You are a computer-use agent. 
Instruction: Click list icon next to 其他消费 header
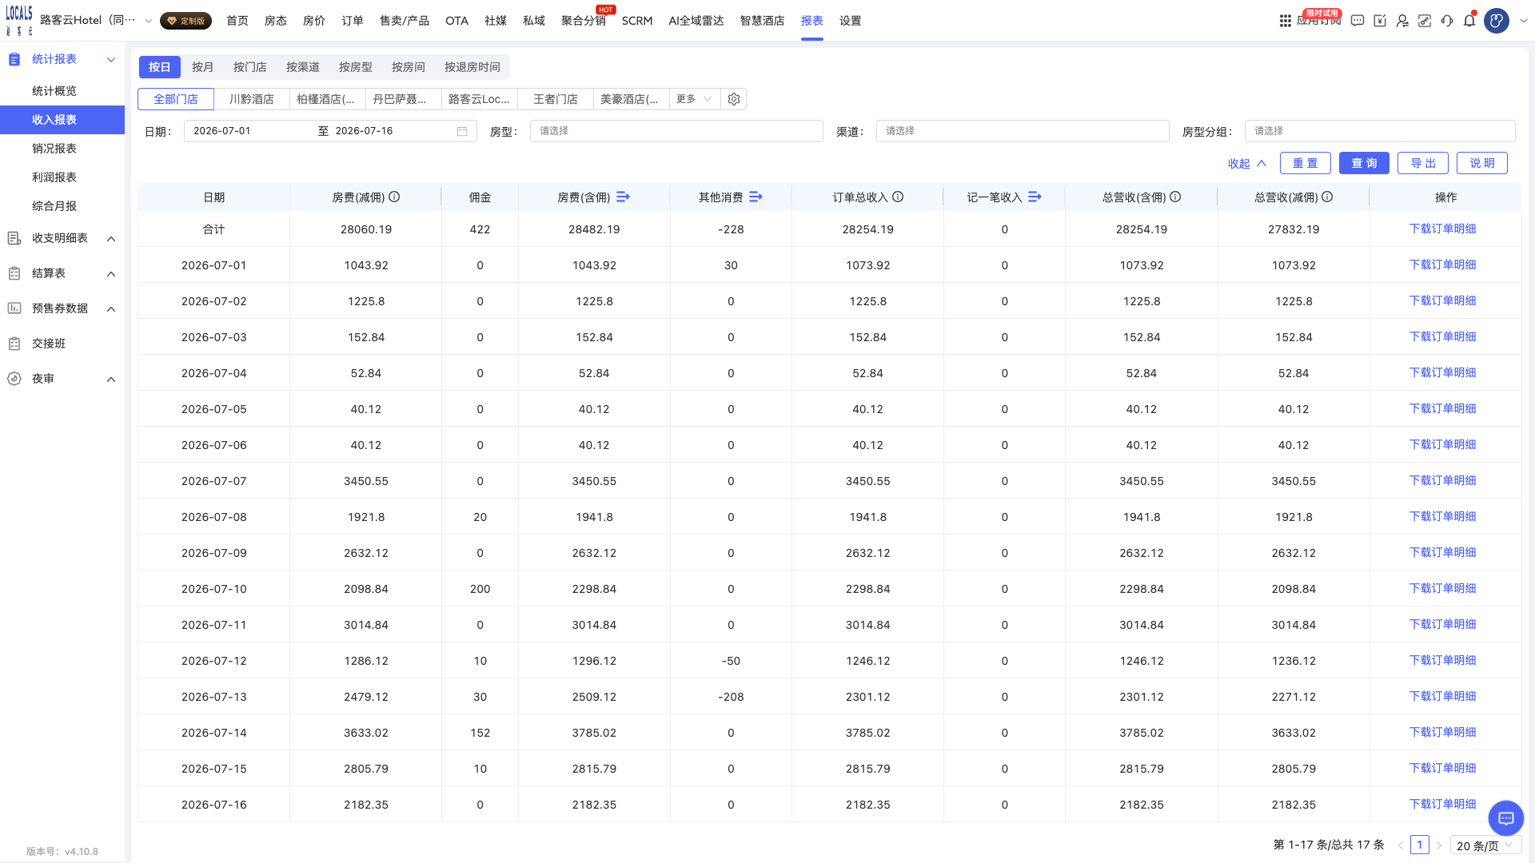(x=756, y=197)
